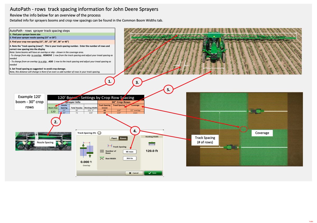This screenshot has height=223, width=317.
Task: Click step 2 'Find your sprayer nozzle spacing'
Action: point(62,38)
